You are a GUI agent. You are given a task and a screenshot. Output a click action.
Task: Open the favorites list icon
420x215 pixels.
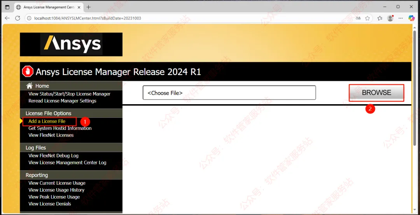380,18
